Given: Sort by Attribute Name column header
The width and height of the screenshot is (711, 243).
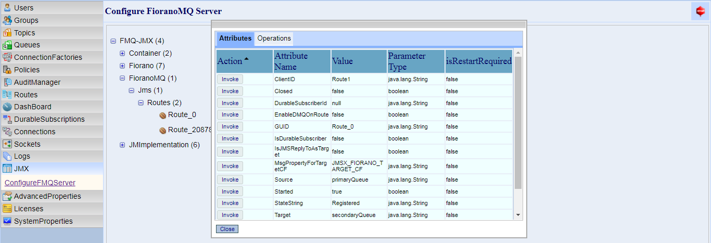Looking at the screenshot, I should coord(302,61).
